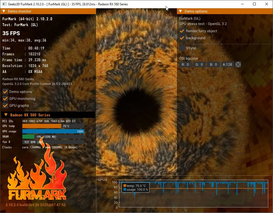Viewport: 273px width, 213px height.
Task: Collapse the Demo monitor panel triangle
Action: tap(4, 11)
